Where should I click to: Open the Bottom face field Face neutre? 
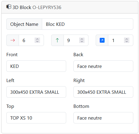coord(103,118)
